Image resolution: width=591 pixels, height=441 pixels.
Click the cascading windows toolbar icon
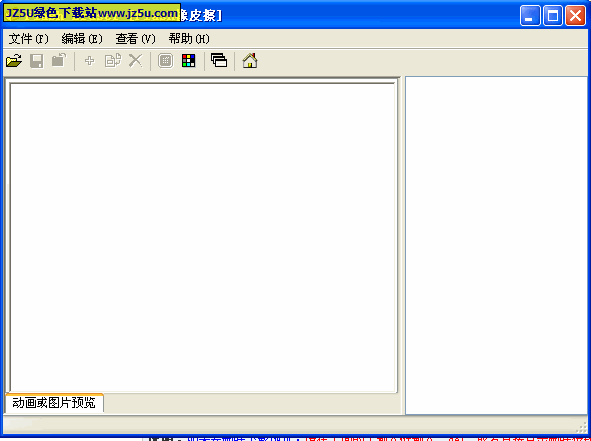[219, 60]
